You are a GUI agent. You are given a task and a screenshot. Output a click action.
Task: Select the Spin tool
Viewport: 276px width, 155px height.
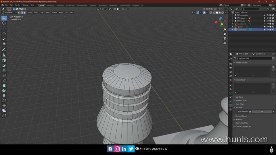point(4,90)
